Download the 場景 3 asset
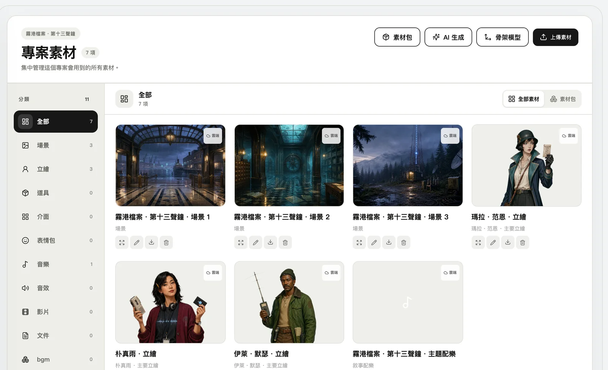 [x=389, y=242]
